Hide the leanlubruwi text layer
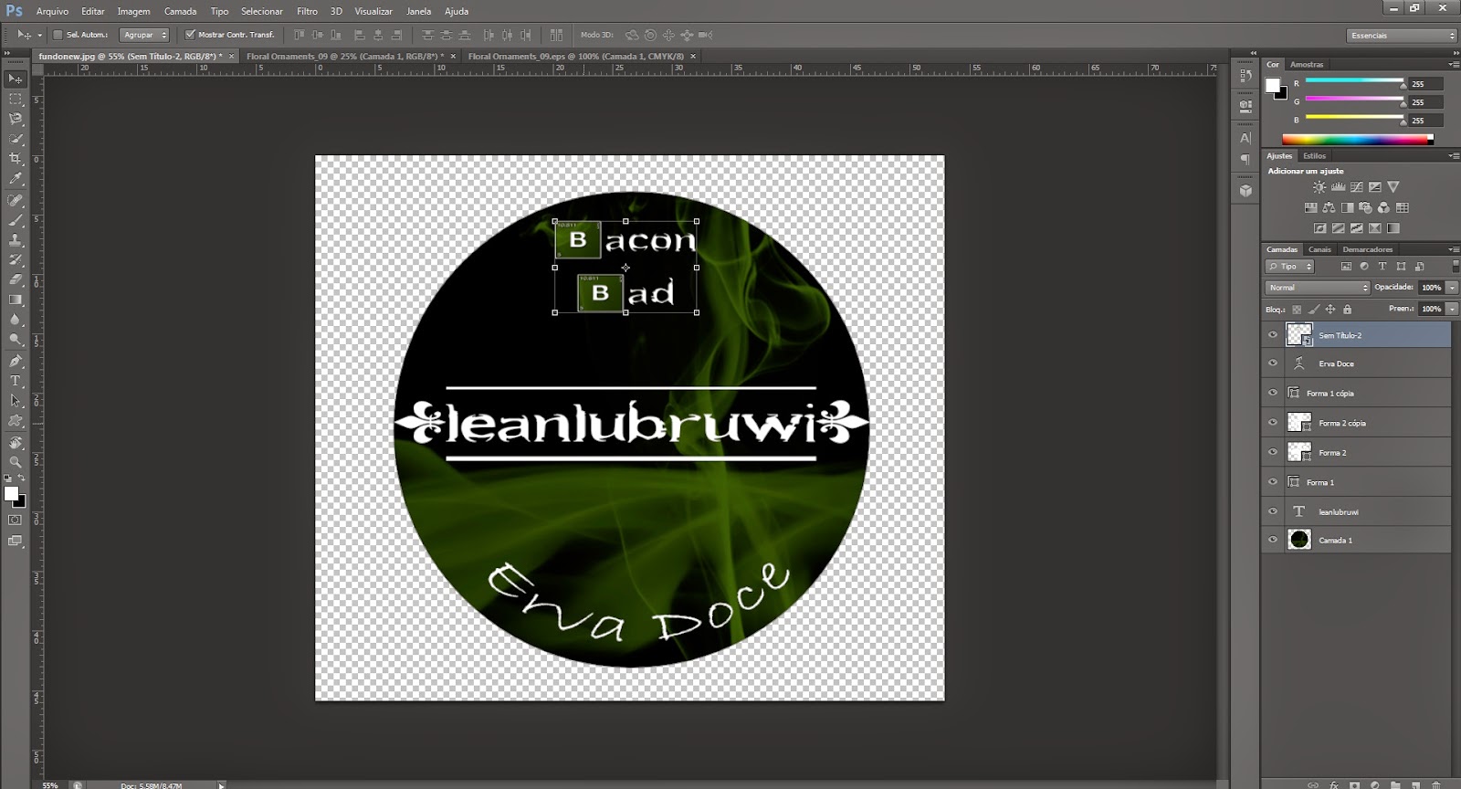 tap(1273, 511)
